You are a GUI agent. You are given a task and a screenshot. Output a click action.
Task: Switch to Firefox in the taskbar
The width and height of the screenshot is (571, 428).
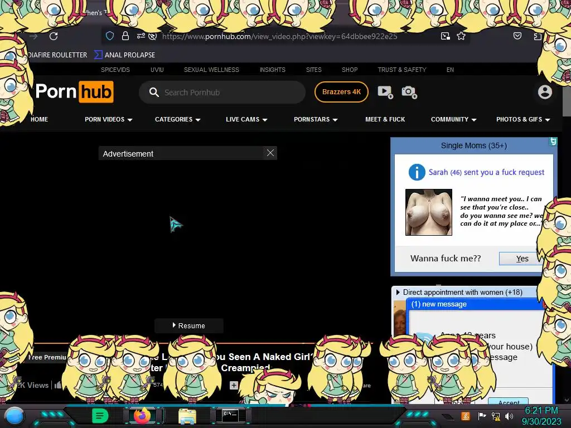[x=142, y=416]
